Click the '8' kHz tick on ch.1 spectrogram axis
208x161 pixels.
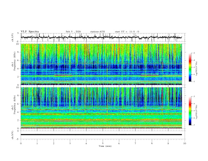18,52
